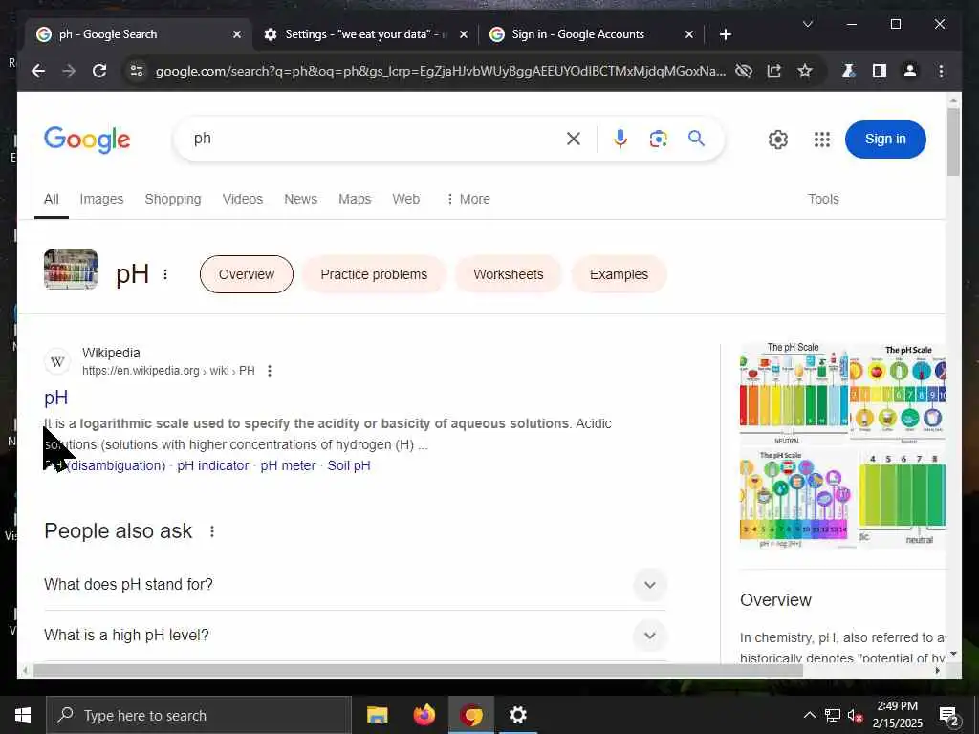Select the Maps search tab
The height and width of the screenshot is (734, 979).
coord(355,199)
